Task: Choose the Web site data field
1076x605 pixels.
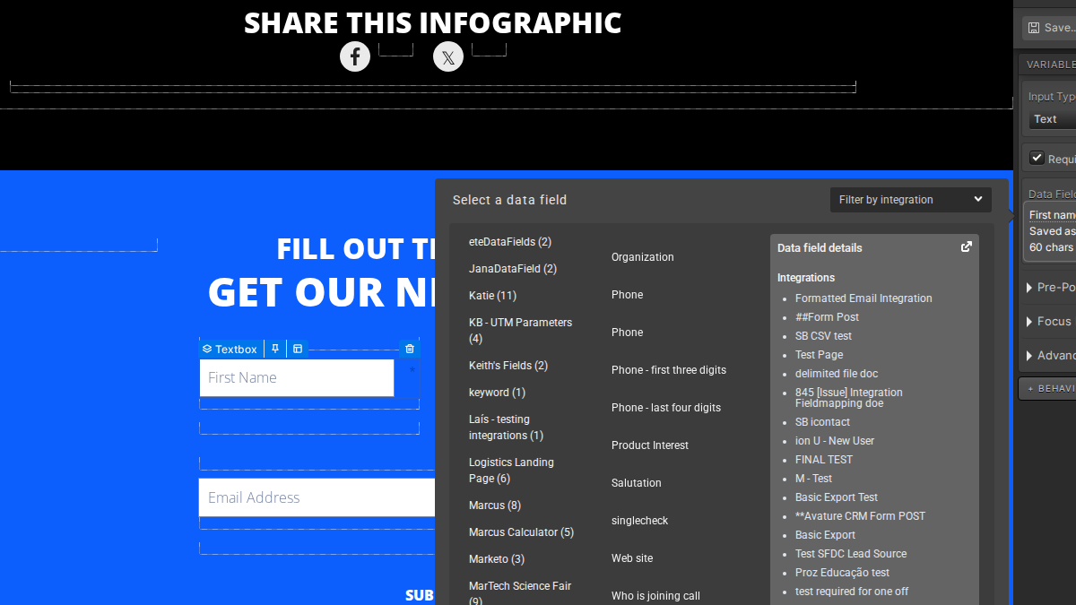Action: [x=632, y=558]
